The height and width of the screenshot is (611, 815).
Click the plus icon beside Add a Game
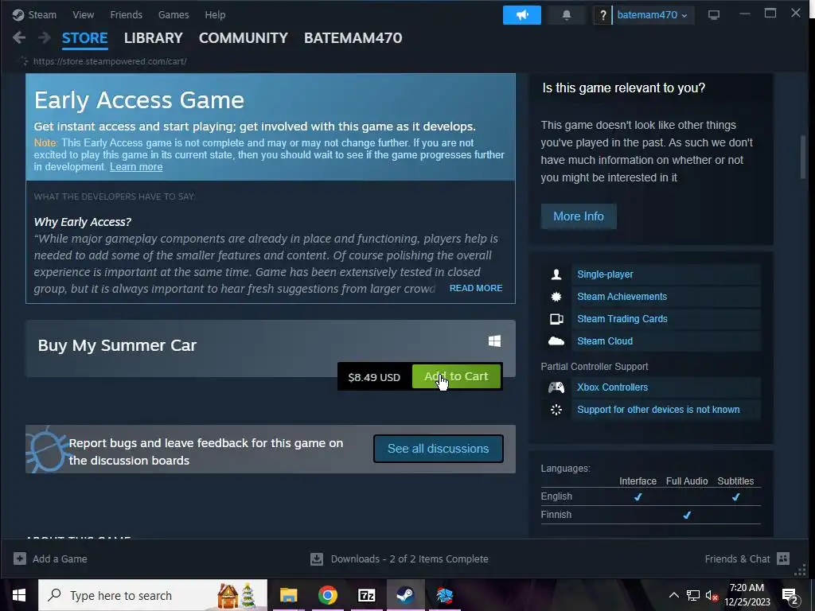20,558
